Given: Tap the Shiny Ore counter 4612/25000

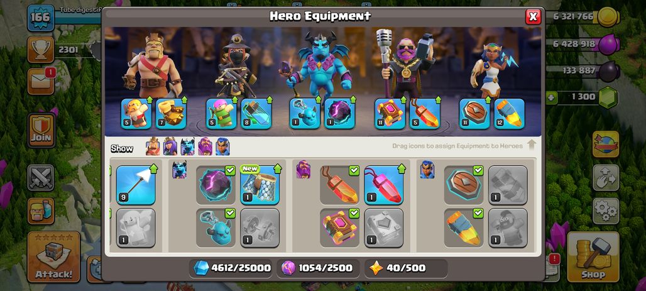Looking at the screenshot, I should point(232,268).
